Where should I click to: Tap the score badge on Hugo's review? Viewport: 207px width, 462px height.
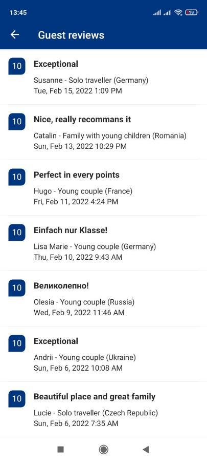17,177
